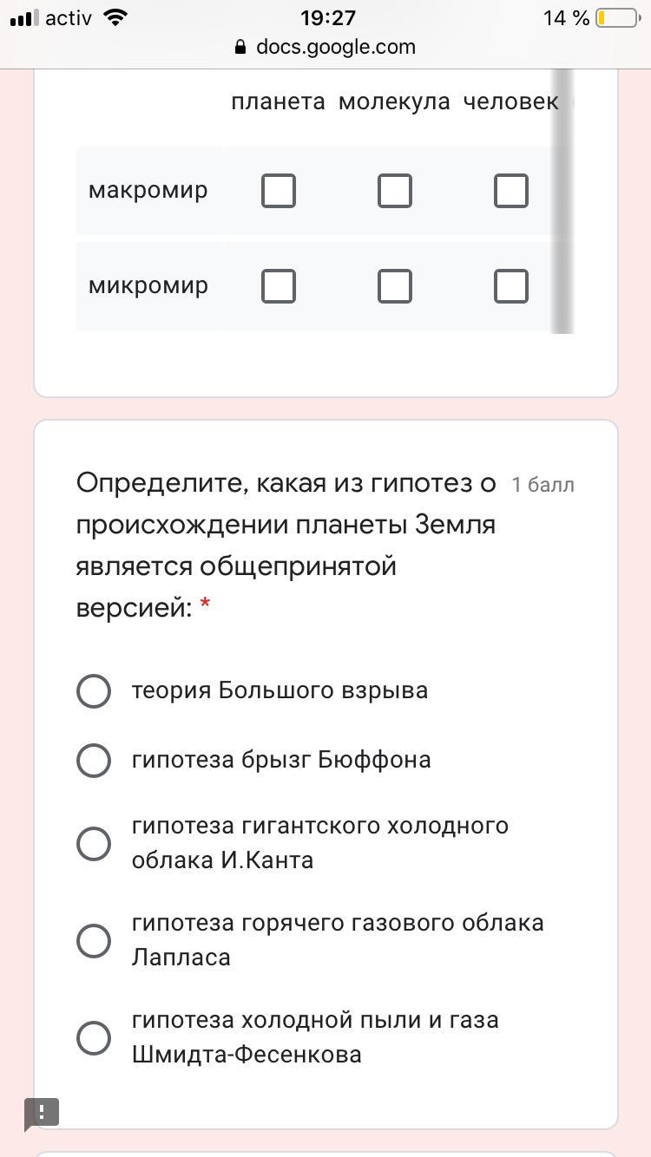Check макромир box under молекула
The image size is (651, 1157).
395,191
